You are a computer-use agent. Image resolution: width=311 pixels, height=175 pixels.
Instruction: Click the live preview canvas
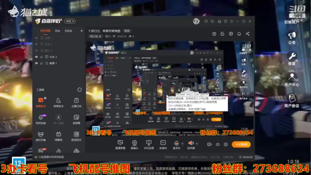coord(169,89)
